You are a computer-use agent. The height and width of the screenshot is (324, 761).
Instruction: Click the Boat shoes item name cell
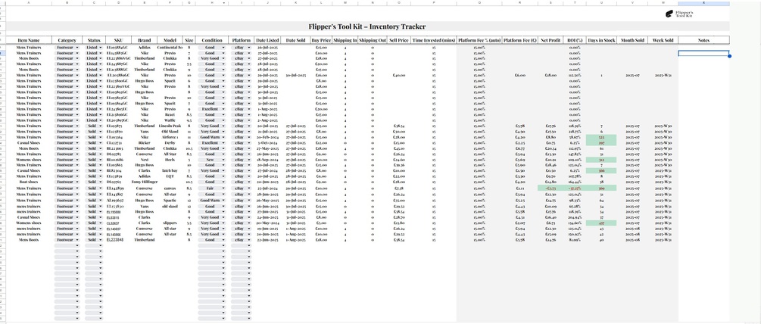click(28, 182)
